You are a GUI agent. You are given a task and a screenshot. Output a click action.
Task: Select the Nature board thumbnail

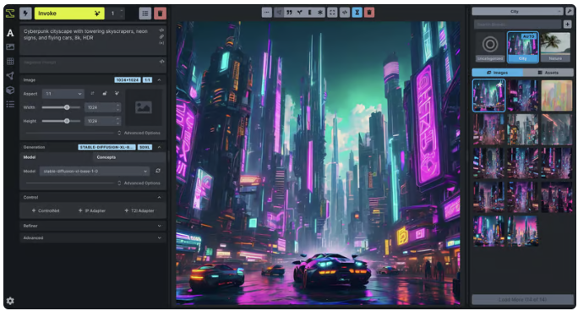coord(555,47)
